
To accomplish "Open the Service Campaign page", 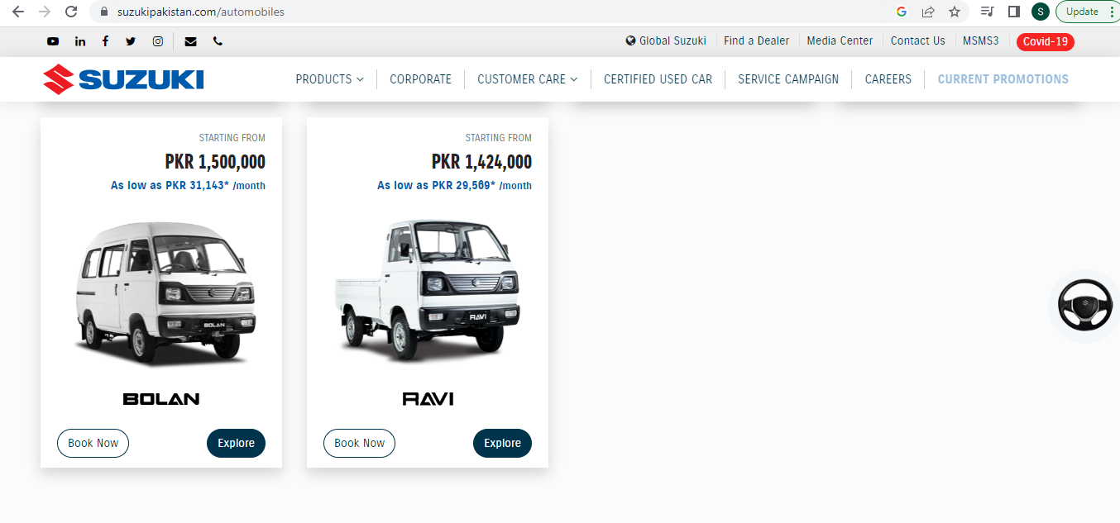I will click(x=788, y=79).
